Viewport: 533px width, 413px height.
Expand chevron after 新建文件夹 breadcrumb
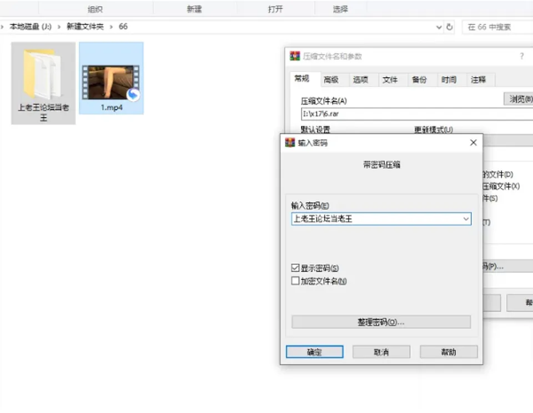coord(111,27)
